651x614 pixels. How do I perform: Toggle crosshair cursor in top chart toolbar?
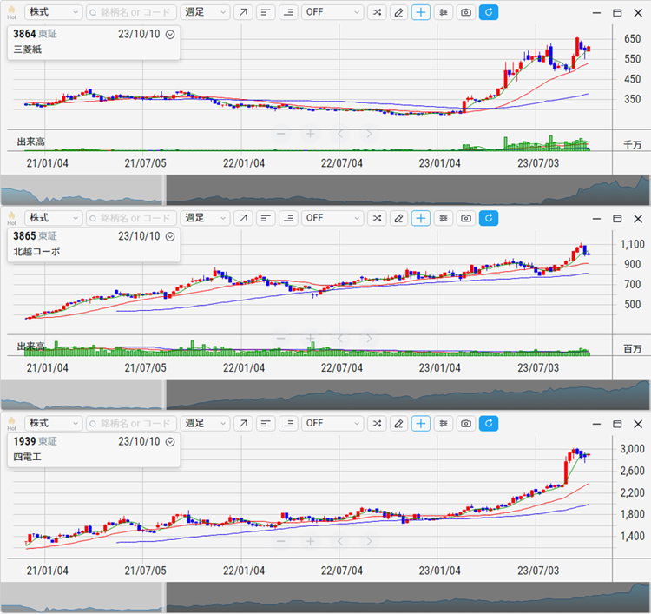pyautogui.click(x=421, y=13)
